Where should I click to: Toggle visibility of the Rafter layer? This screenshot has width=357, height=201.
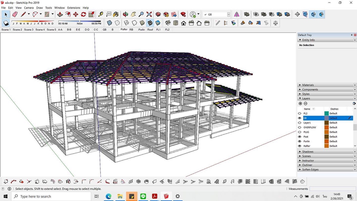click(x=300, y=146)
